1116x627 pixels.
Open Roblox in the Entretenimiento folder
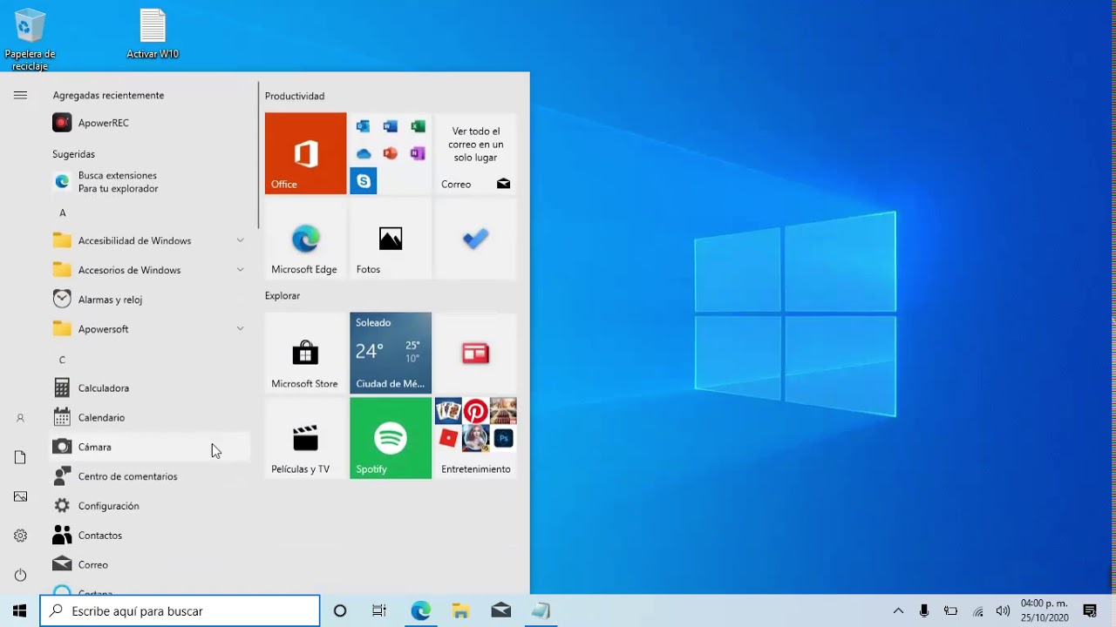click(448, 438)
